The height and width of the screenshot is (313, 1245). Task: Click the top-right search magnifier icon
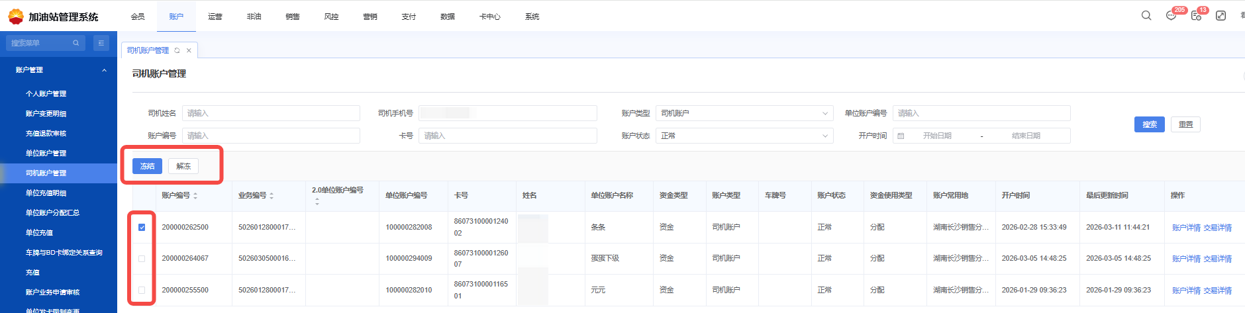1146,16
